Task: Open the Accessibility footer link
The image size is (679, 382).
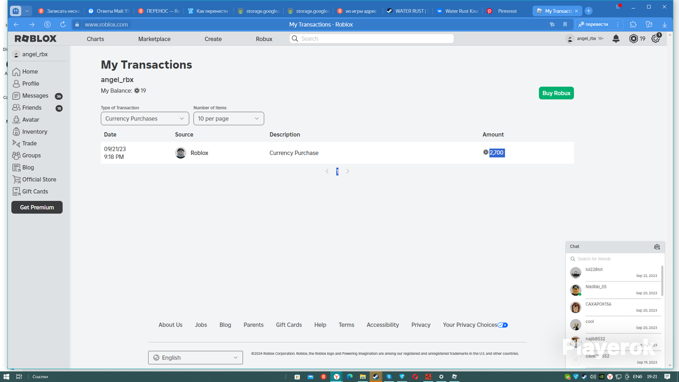Action: [383, 325]
